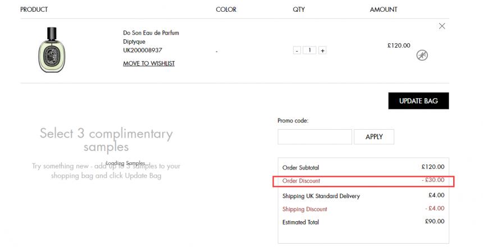Focus the Promo code input box
This screenshot has width=483, height=247.
315,137
